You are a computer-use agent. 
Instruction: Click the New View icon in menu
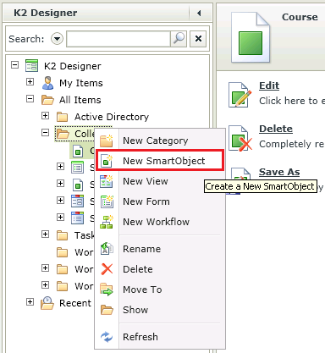pos(107,181)
